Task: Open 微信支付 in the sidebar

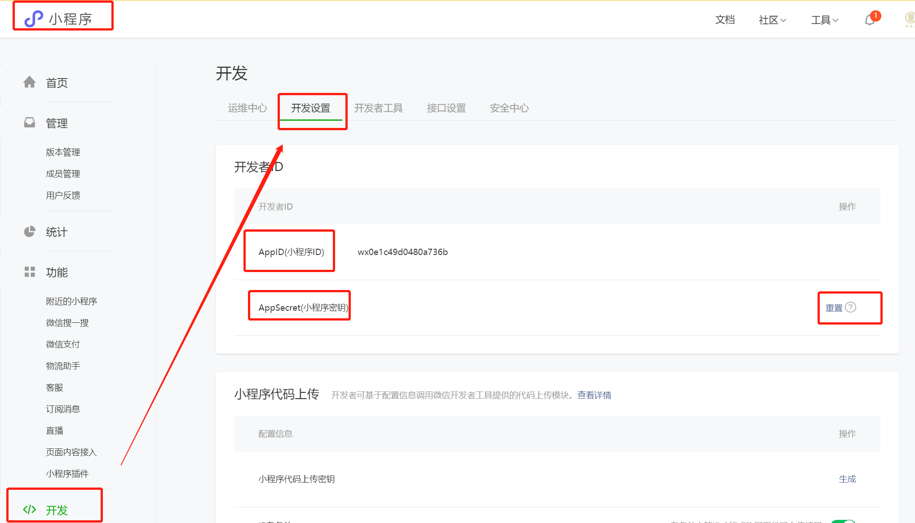Action: click(63, 344)
